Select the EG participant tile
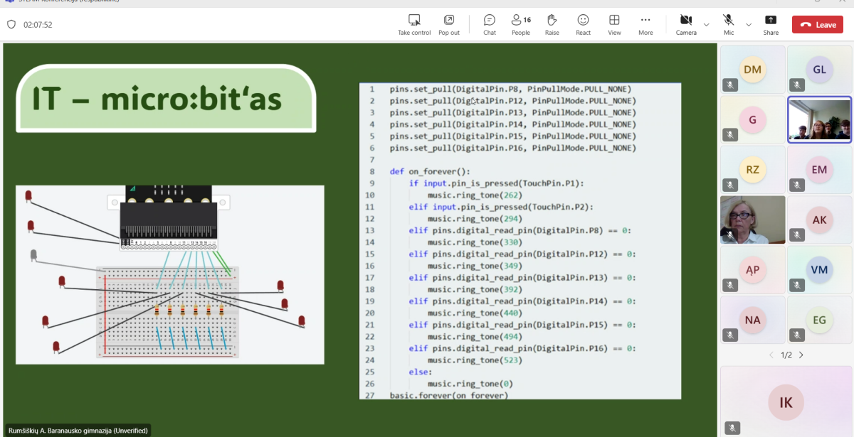Viewport: 854px width, 437px height. [x=820, y=320]
